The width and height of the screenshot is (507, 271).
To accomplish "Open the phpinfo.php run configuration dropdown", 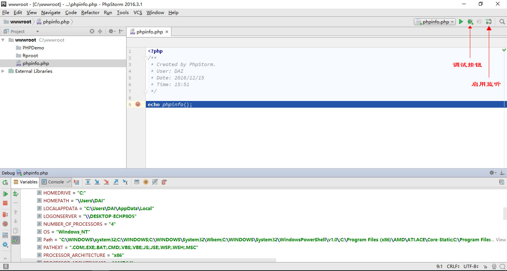I will coord(435,22).
